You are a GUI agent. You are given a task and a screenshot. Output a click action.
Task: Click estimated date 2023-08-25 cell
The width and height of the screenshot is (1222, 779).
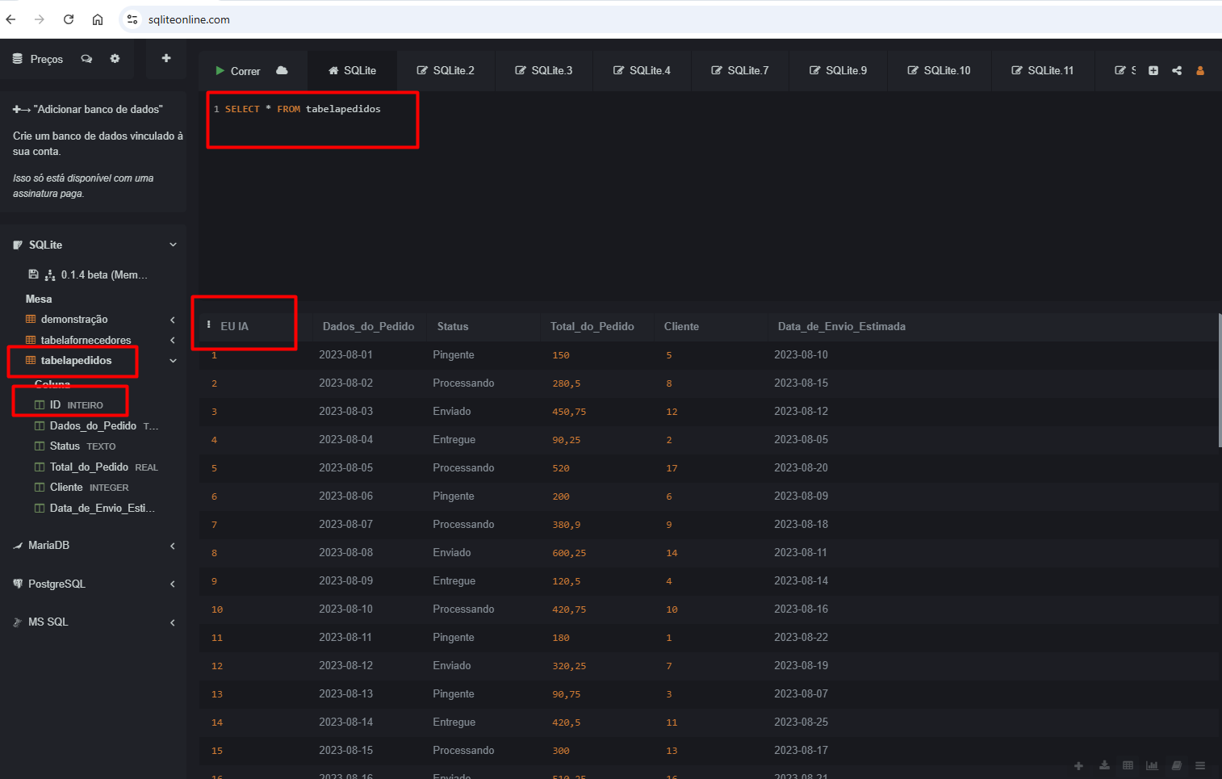click(x=801, y=722)
